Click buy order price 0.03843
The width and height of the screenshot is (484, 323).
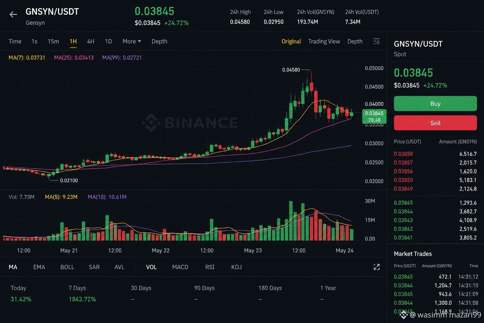click(403, 220)
